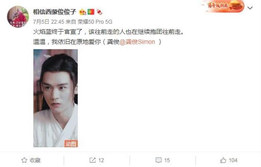This screenshot has width=261, height=167.
Task: Open username 相信西蒙俊俊子 profile
Action: tap(54, 12)
